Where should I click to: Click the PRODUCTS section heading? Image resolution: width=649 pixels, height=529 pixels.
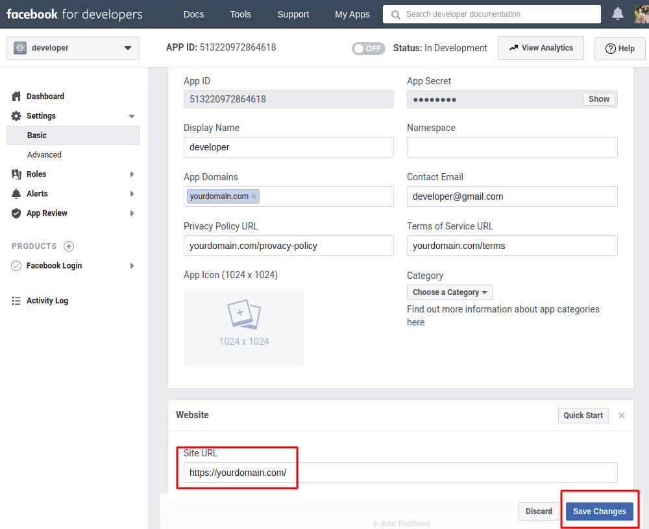click(x=34, y=246)
